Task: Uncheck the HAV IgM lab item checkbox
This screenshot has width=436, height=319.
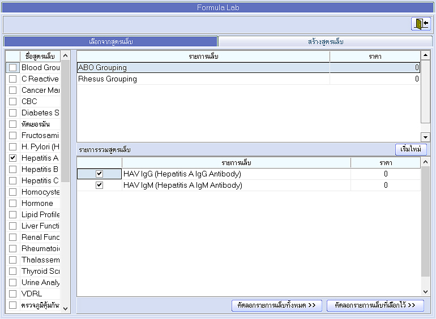Action: pyautogui.click(x=99, y=185)
